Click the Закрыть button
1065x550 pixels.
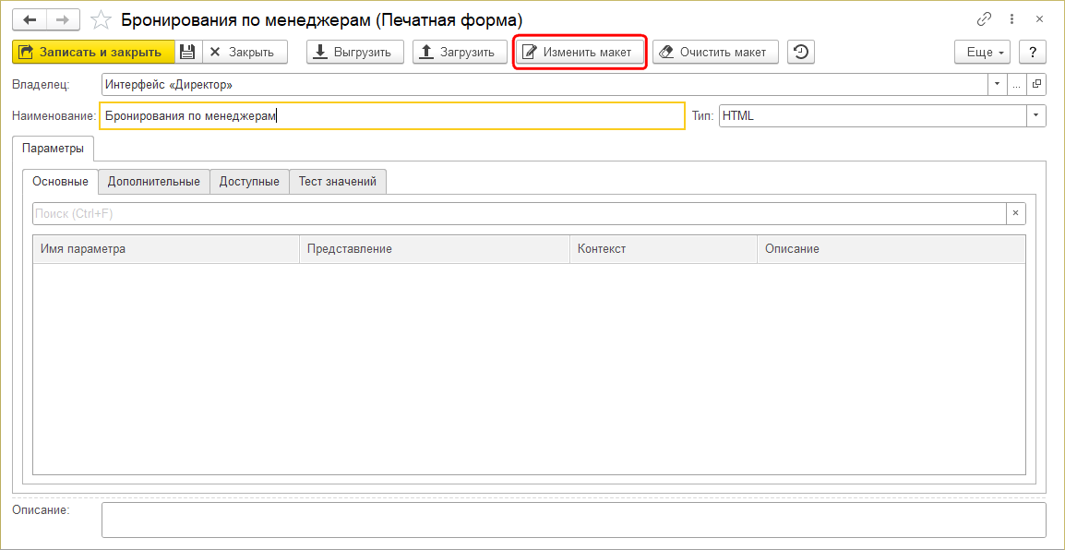click(245, 53)
